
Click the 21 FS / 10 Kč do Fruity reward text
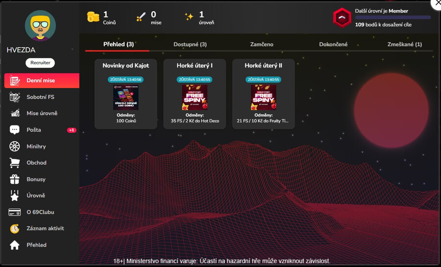tap(263, 121)
